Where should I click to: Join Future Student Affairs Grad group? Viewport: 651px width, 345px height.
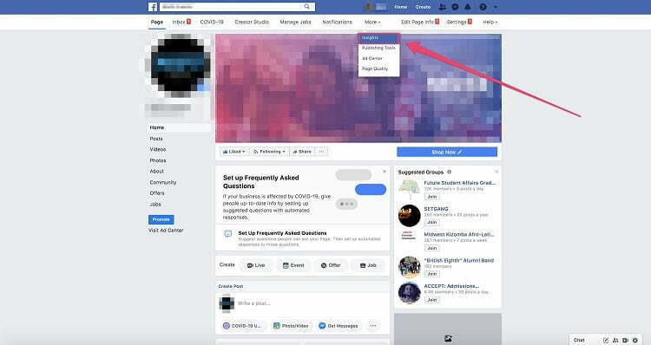click(x=431, y=197)
